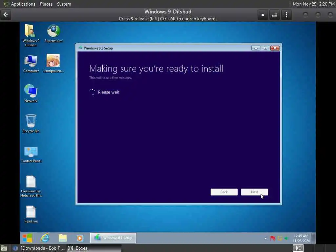Open the guest clock showing 12:49 AM
This screenshot has width=336, height=252.
pos(301,238)
